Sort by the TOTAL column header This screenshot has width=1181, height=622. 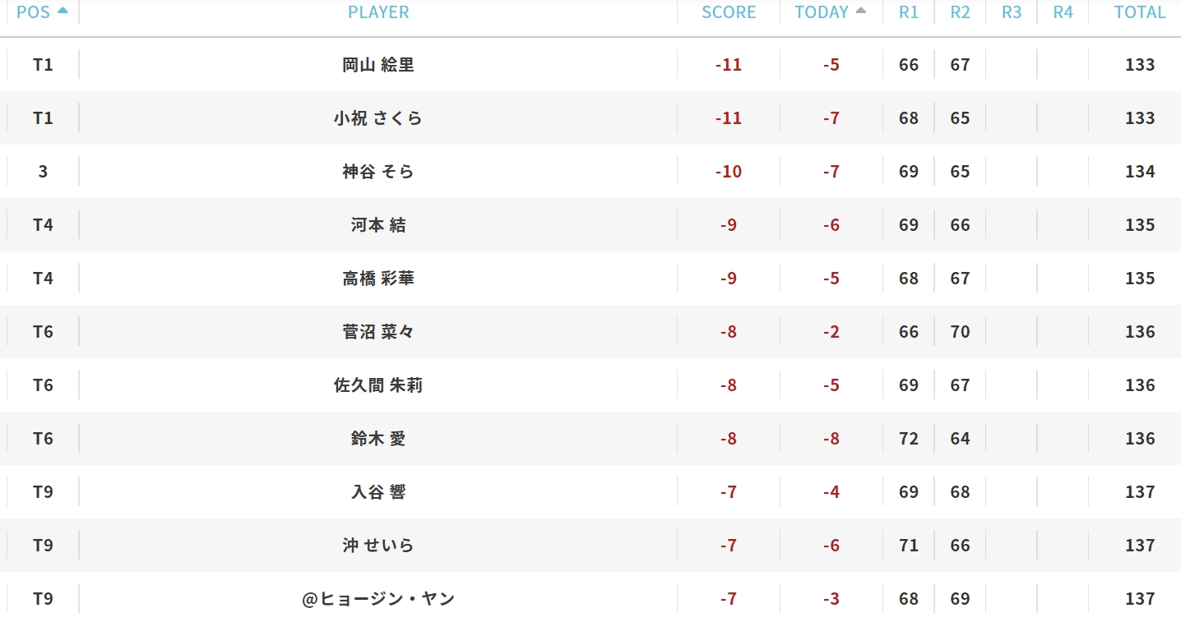pyautogui.click(x=1140, y=12)
